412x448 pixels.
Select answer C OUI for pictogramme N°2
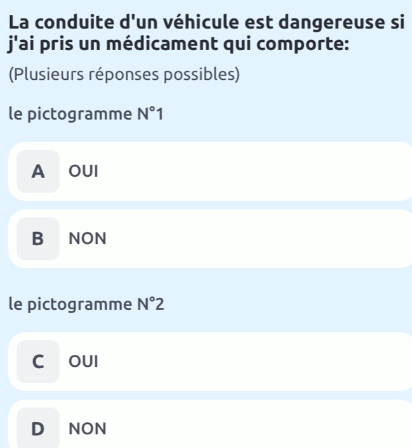click(x=209, y=361)
